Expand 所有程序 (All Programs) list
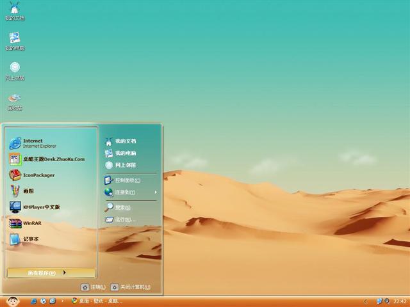The height and width of the screenshot is (307, 410). click(51, 272)
